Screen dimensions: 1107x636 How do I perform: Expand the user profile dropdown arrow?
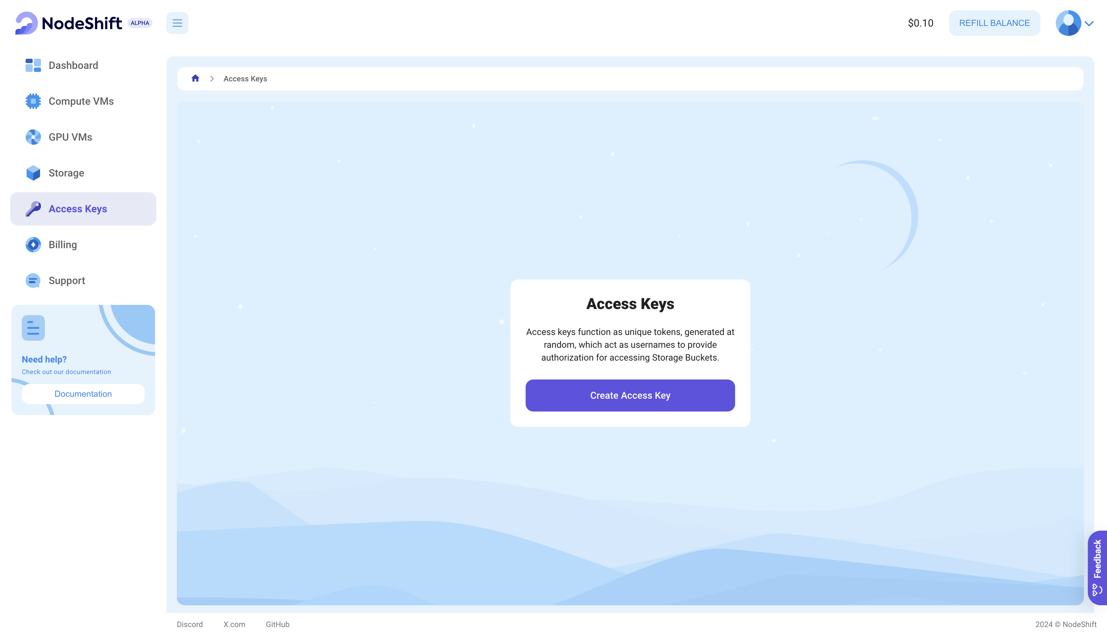[x=1089, y=22]
